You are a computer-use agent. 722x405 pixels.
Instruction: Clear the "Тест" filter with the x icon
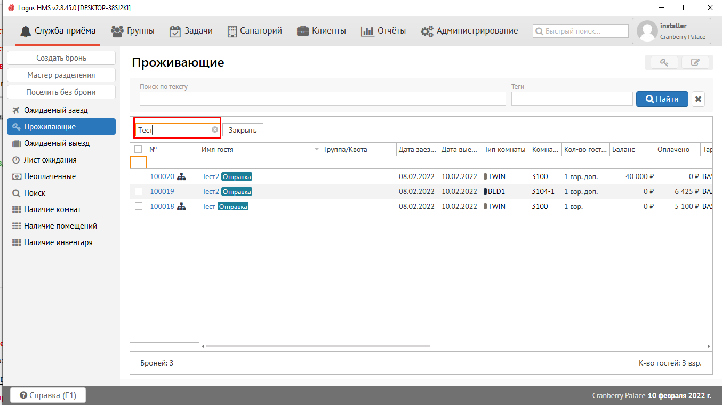click(x=215, y=129)
